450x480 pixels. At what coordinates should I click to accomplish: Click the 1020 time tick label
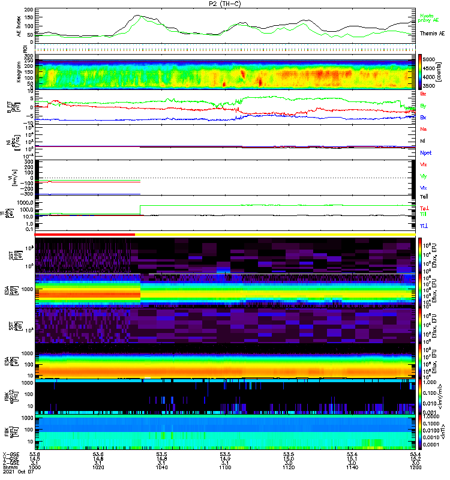point(98,467)
